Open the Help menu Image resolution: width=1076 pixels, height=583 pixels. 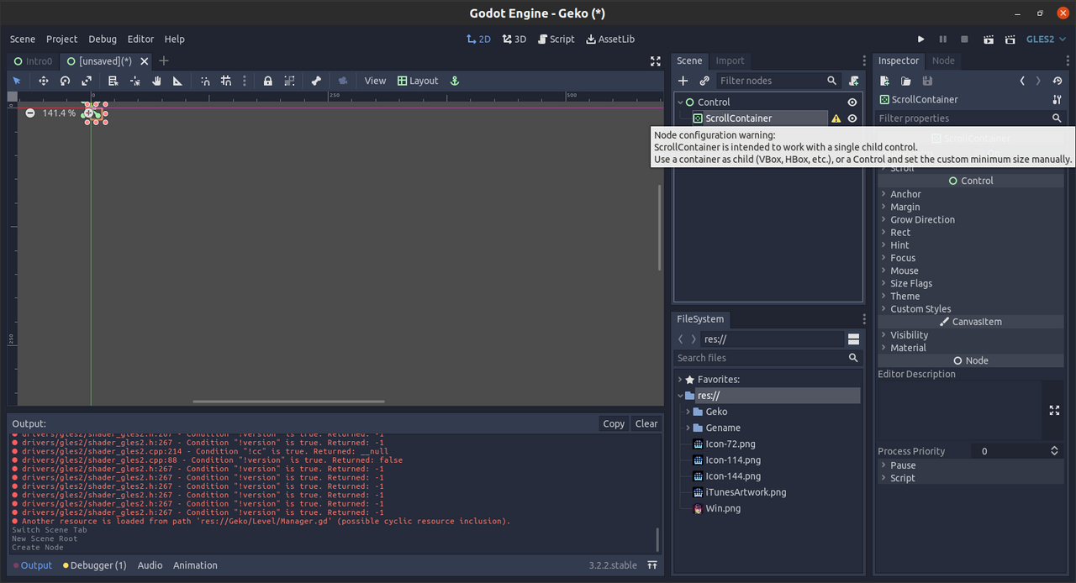(174, 39)
